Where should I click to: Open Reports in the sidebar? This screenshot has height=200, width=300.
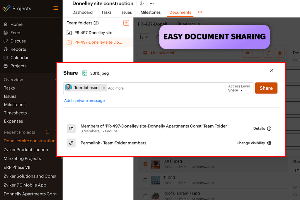click(18, 49)
